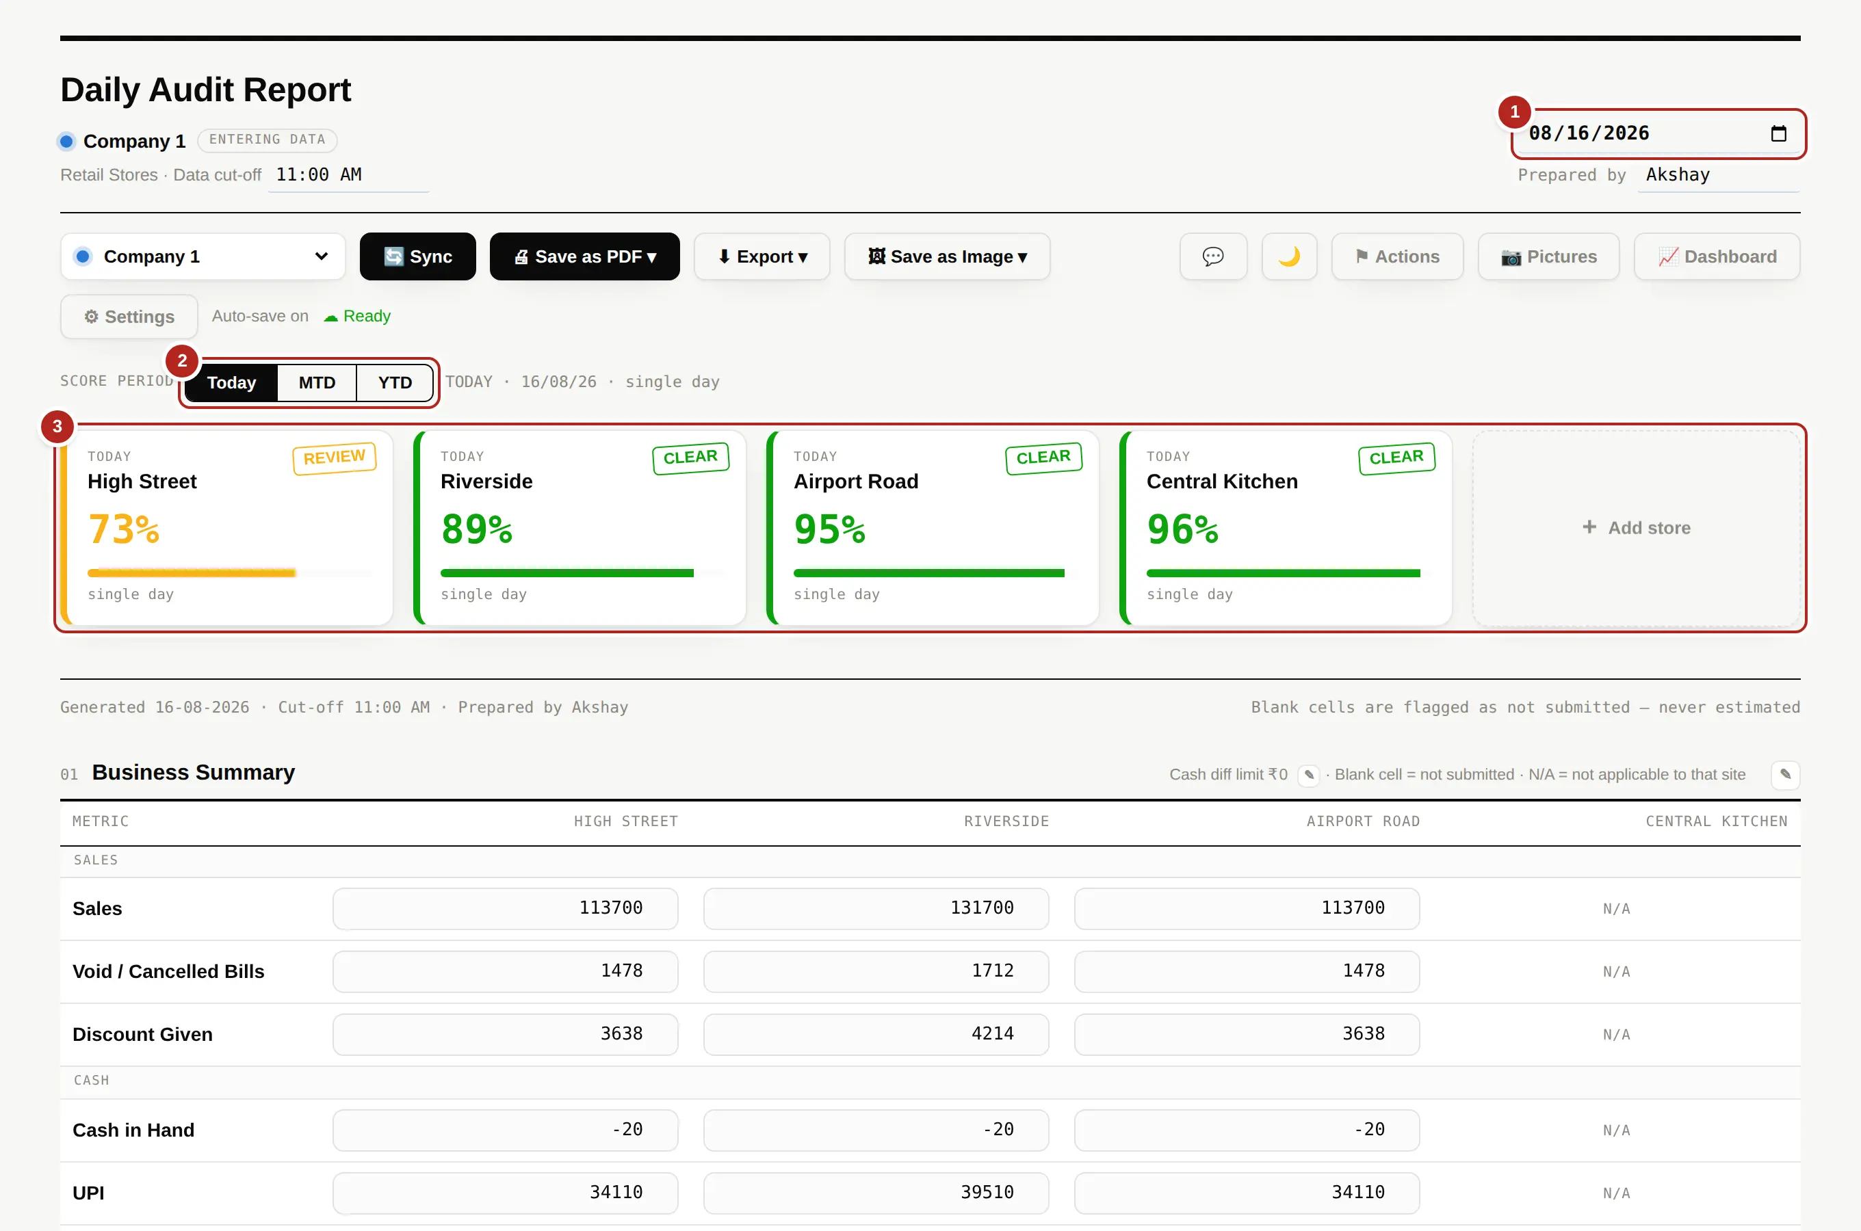Click the Business Summary section title
Image resolution: width=1861 pixels, height=1231 pixels.
(193, 773)
